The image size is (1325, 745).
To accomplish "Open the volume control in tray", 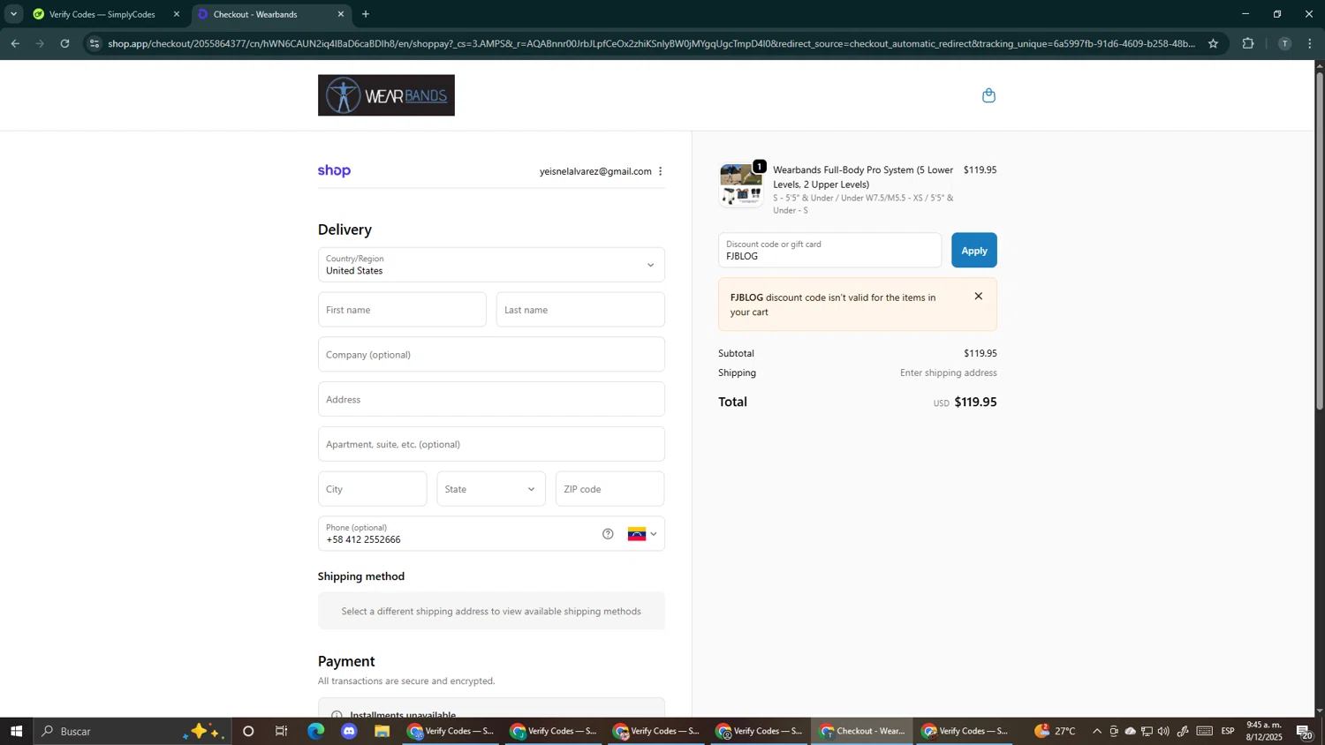I will point(1163,731).
